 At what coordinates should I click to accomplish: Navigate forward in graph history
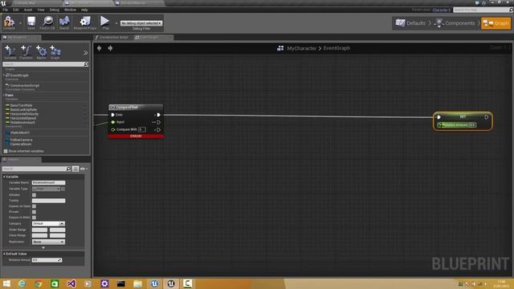110,48
